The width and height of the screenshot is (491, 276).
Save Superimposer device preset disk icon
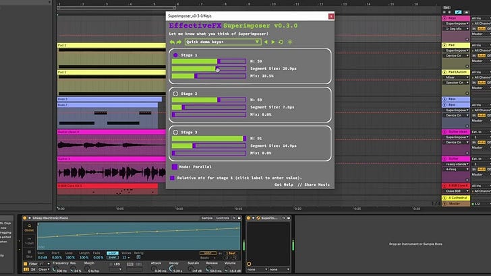click(x=289, y=218)
